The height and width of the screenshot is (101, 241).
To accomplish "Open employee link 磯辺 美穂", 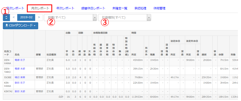I will point(20,77).
